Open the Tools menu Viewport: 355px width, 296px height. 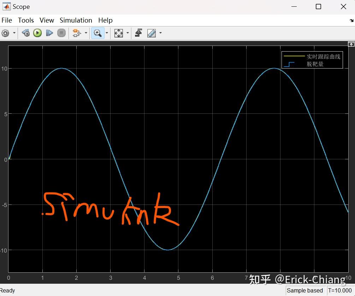pos(26,20)
